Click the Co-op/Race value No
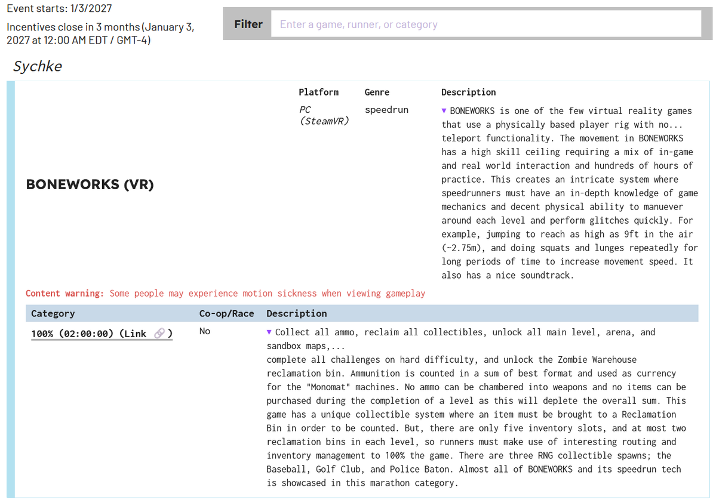 205,331
